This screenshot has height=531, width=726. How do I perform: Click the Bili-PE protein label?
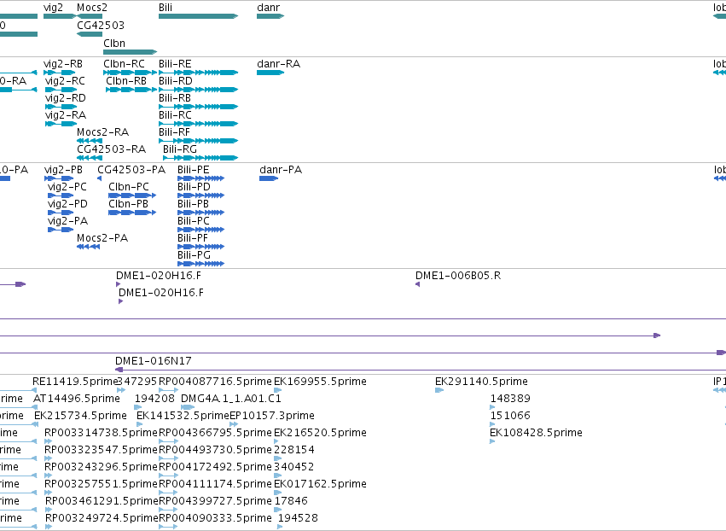click(194, 170)
